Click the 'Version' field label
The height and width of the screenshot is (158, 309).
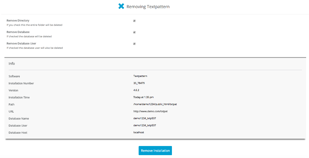tap(14, 90)
